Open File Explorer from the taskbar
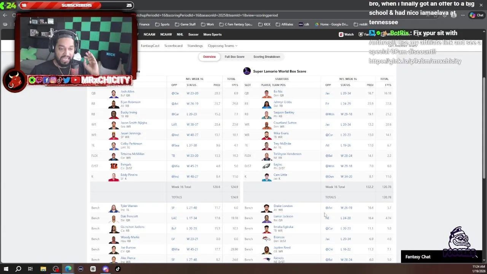Image resolution: width=487 pixels, height=274 pixels. click(x=43, y=269)
